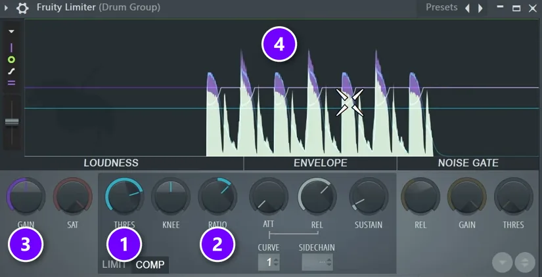Open the plugin options gear icon
Viewport: 542px width, 277px height.
22,8
